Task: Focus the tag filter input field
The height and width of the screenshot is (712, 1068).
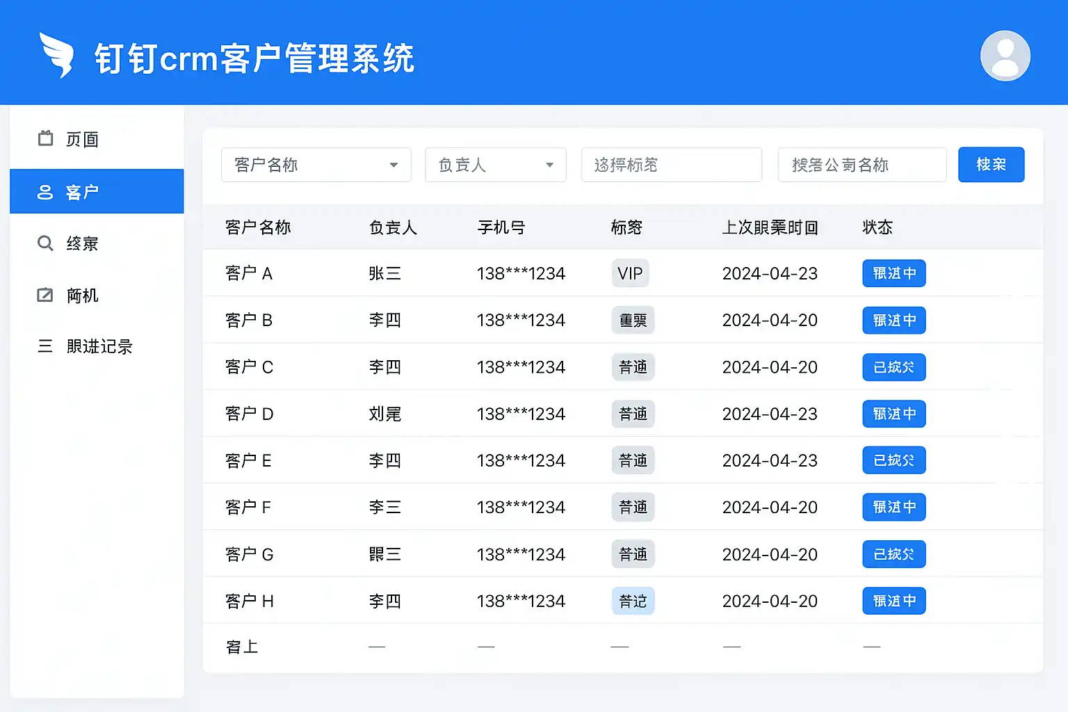Action: click(672, 165)
